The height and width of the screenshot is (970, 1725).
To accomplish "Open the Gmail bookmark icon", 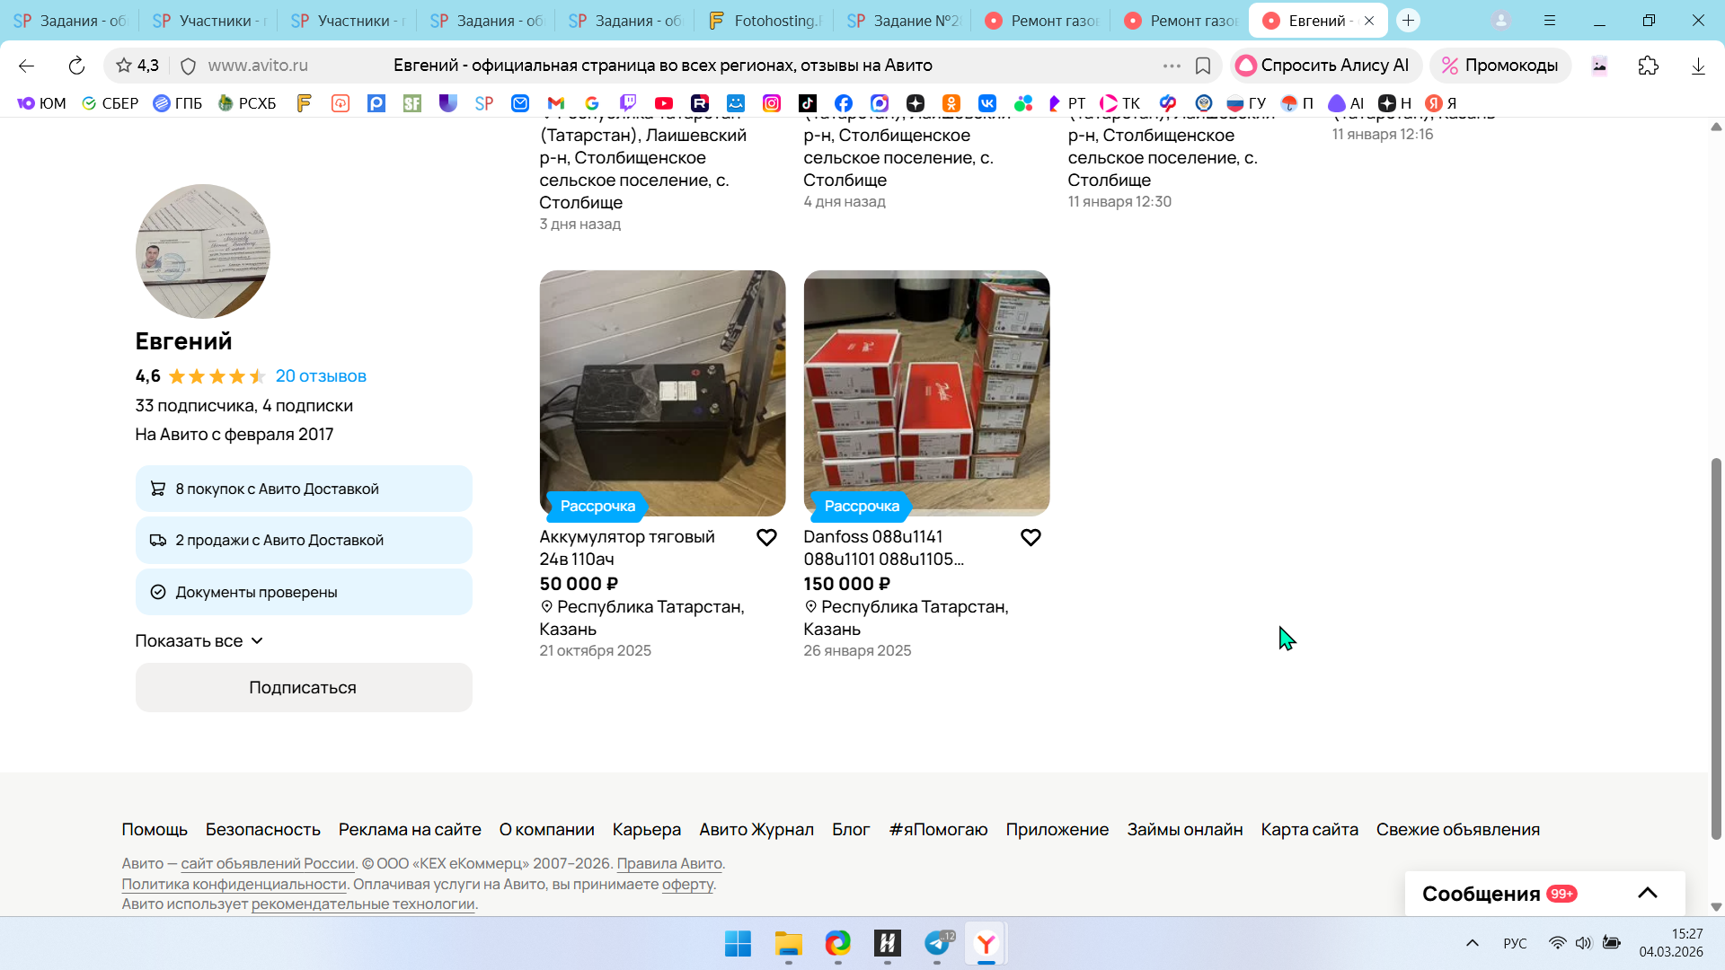I will tap(556, 103).
